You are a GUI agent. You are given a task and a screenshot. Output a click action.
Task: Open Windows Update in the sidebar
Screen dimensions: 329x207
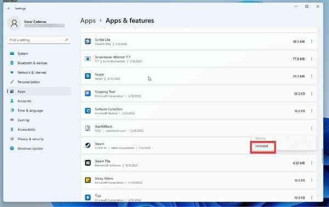coord(39,148)
